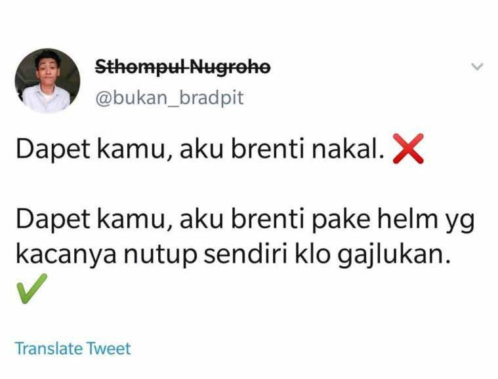Open Sthompul Nugroho's profile via display name
The height and width of the screenshot is (379, 498).
182,67
